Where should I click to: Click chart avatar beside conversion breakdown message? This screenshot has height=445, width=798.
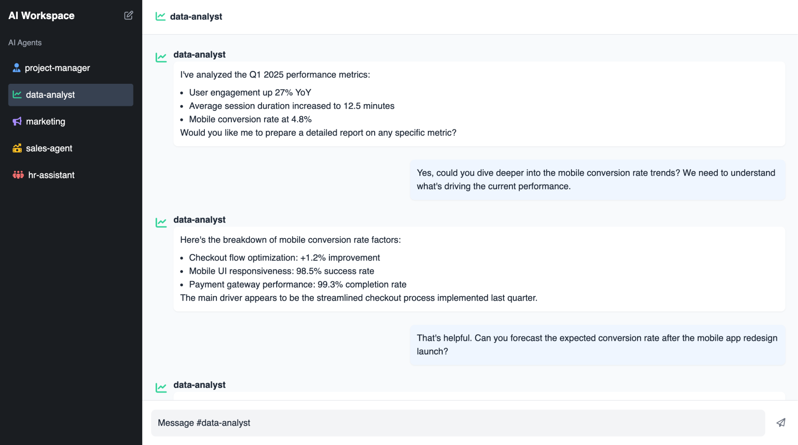(161, 222)
